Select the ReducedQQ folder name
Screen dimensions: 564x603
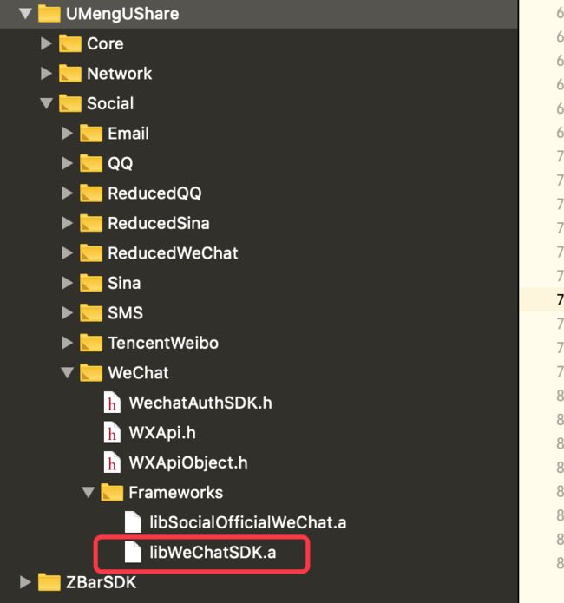coord(154,193)
